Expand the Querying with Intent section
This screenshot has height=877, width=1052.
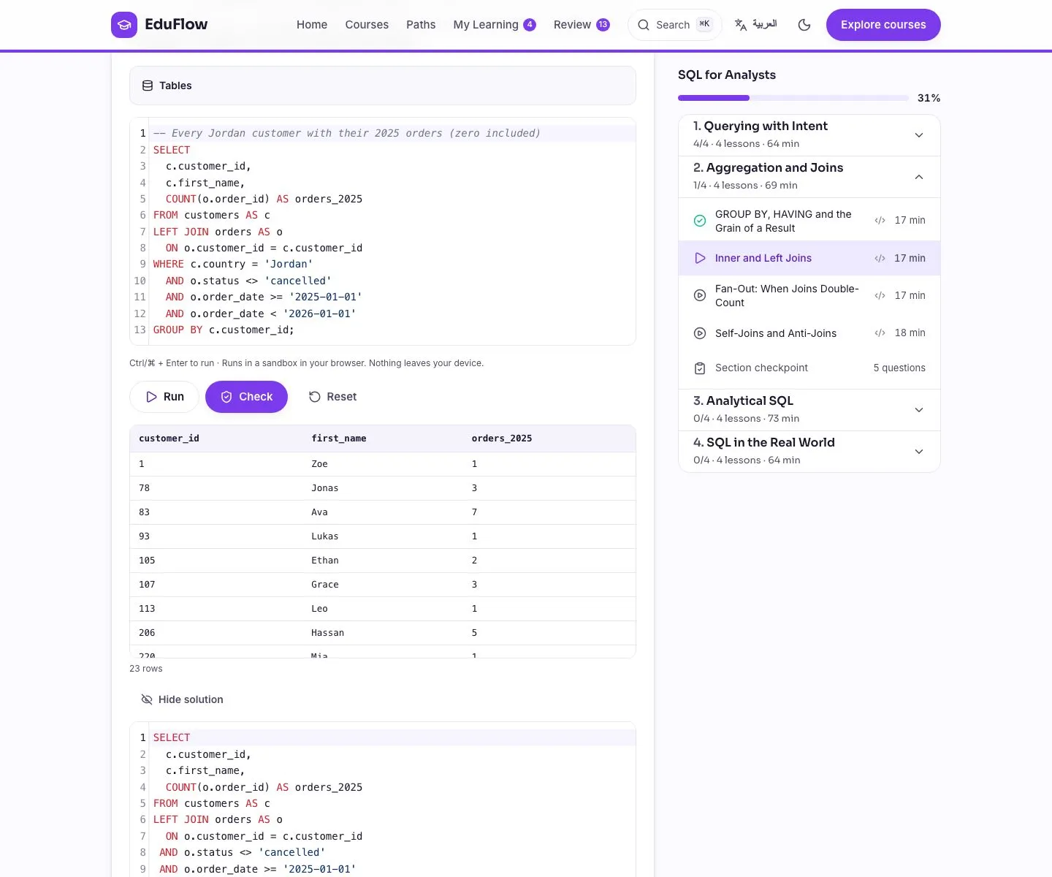809,135
